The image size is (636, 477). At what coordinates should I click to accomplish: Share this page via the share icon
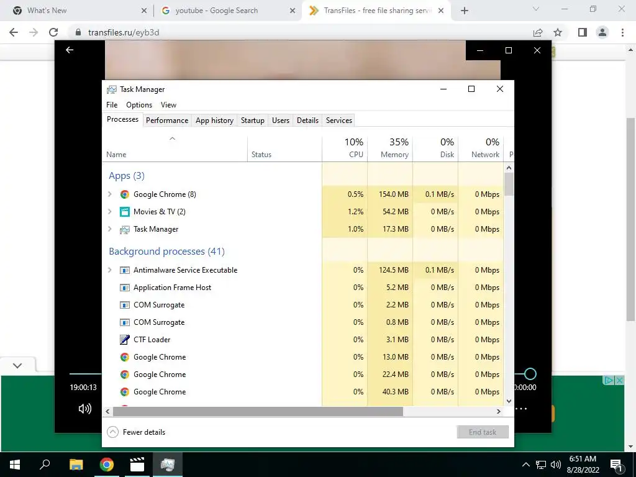pyautogui.click(x=538, y=32)
